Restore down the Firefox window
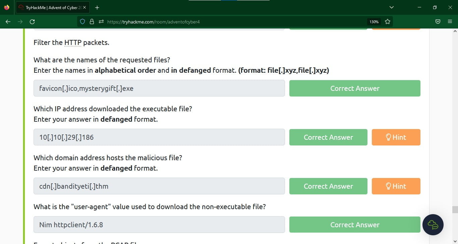The height and width of the screenshot is (244, 458). point(435,7)
